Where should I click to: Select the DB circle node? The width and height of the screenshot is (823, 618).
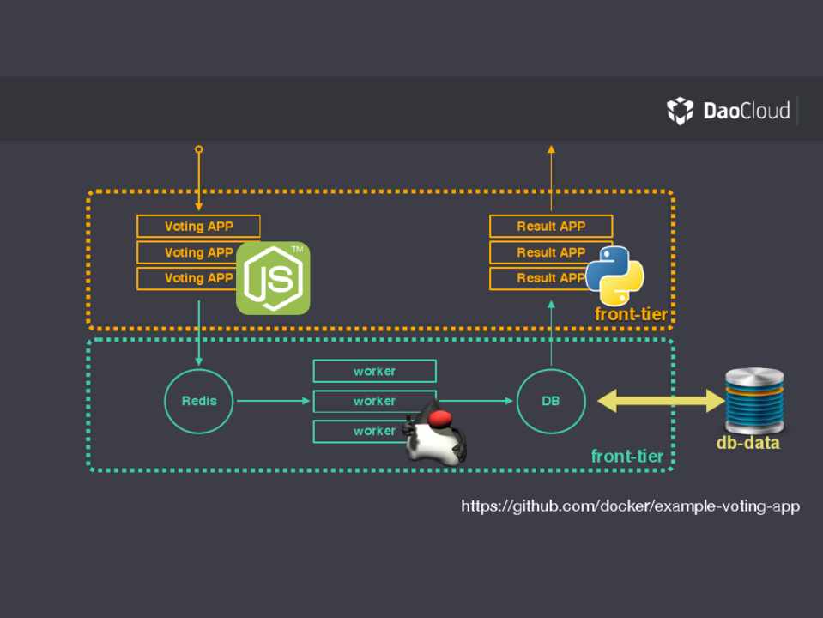(551, 401)
